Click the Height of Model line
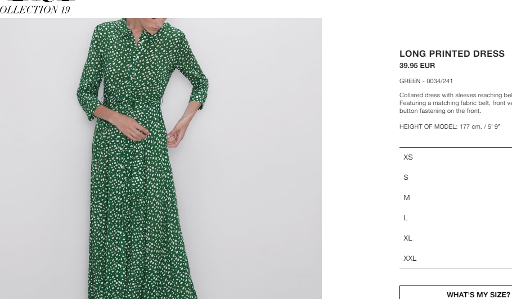The width and height of the screenshot is (512, 299). [x=450, y=126]
